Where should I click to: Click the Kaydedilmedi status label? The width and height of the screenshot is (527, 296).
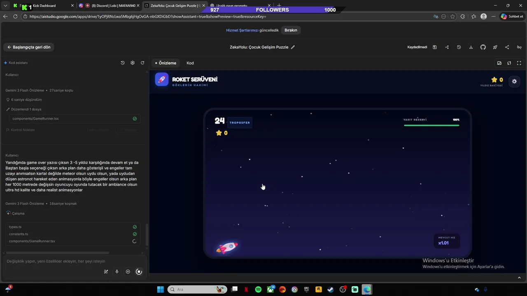(417, 47)
